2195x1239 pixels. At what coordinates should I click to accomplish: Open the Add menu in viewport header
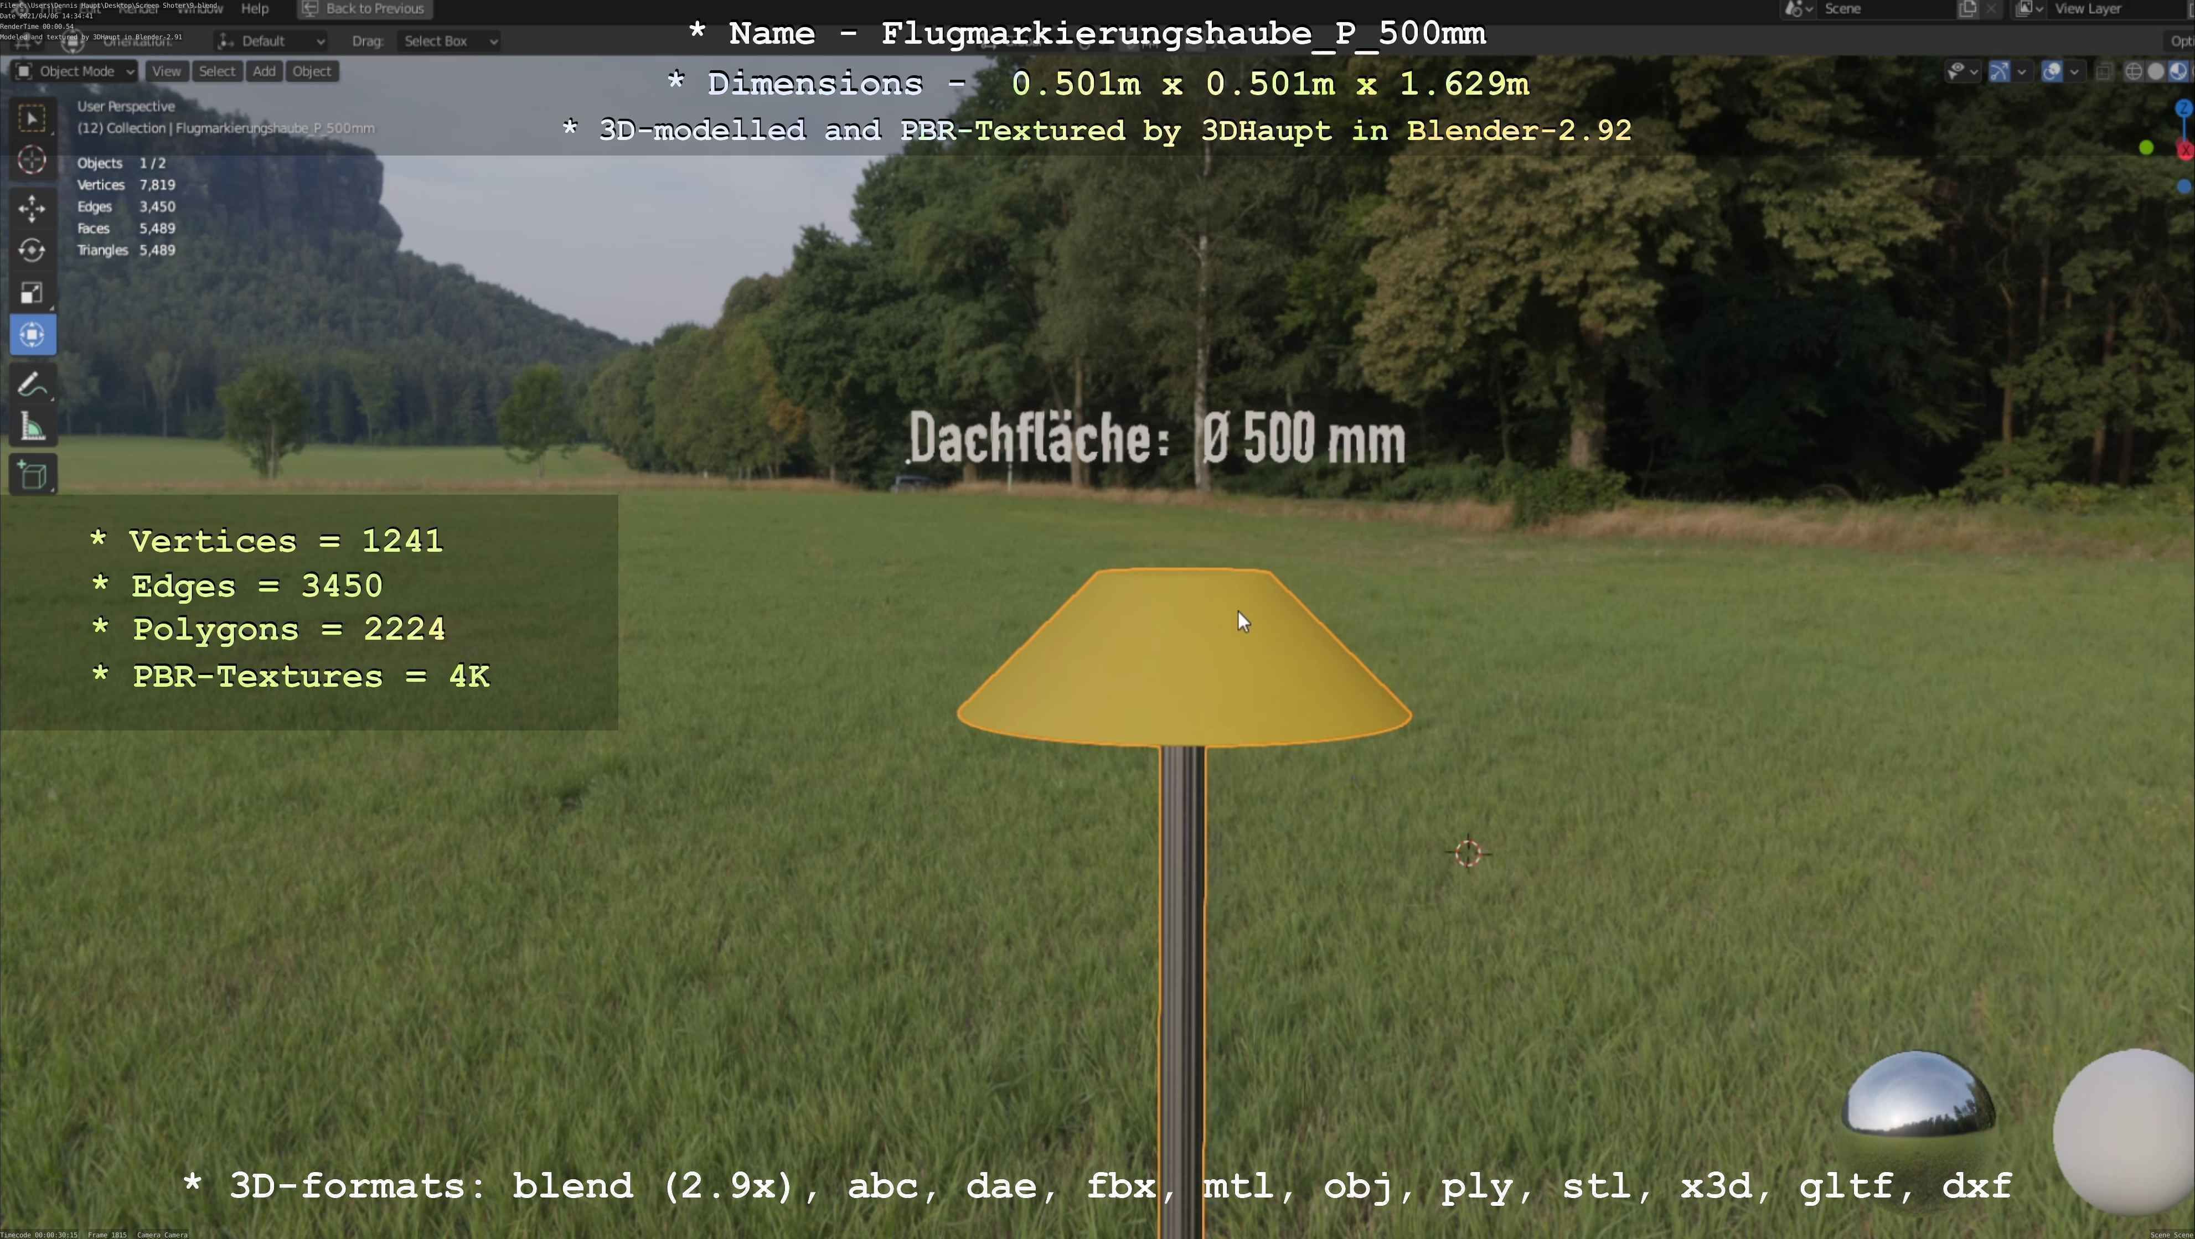tap(264, 71)
